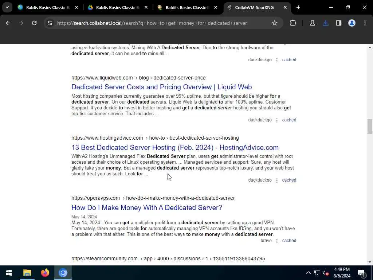This screenshot has height=280, width=373.
Task: Open How Do I Make Money With A Dedicated Server
Action: 146,207
